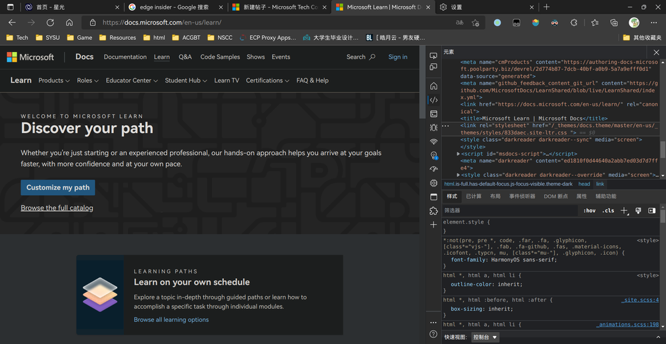Open the _site.scss:4 source link
This screenshot has width=666, height=344.
pos(639,300)
